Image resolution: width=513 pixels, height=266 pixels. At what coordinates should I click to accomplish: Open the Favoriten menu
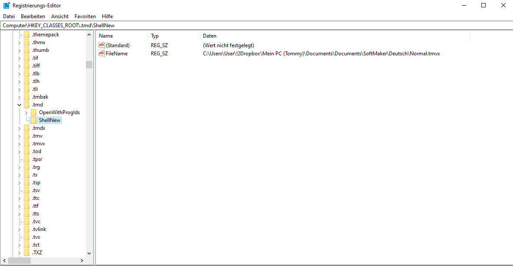[85, 16]
